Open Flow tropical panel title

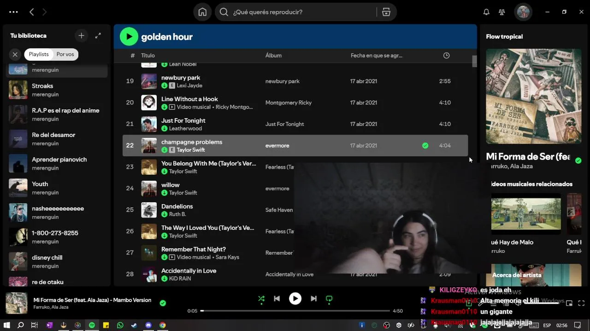tap(504, 36)
